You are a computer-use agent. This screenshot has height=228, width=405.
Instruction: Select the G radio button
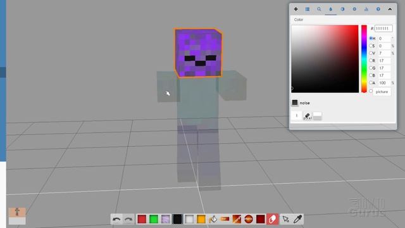coord(371,68)
